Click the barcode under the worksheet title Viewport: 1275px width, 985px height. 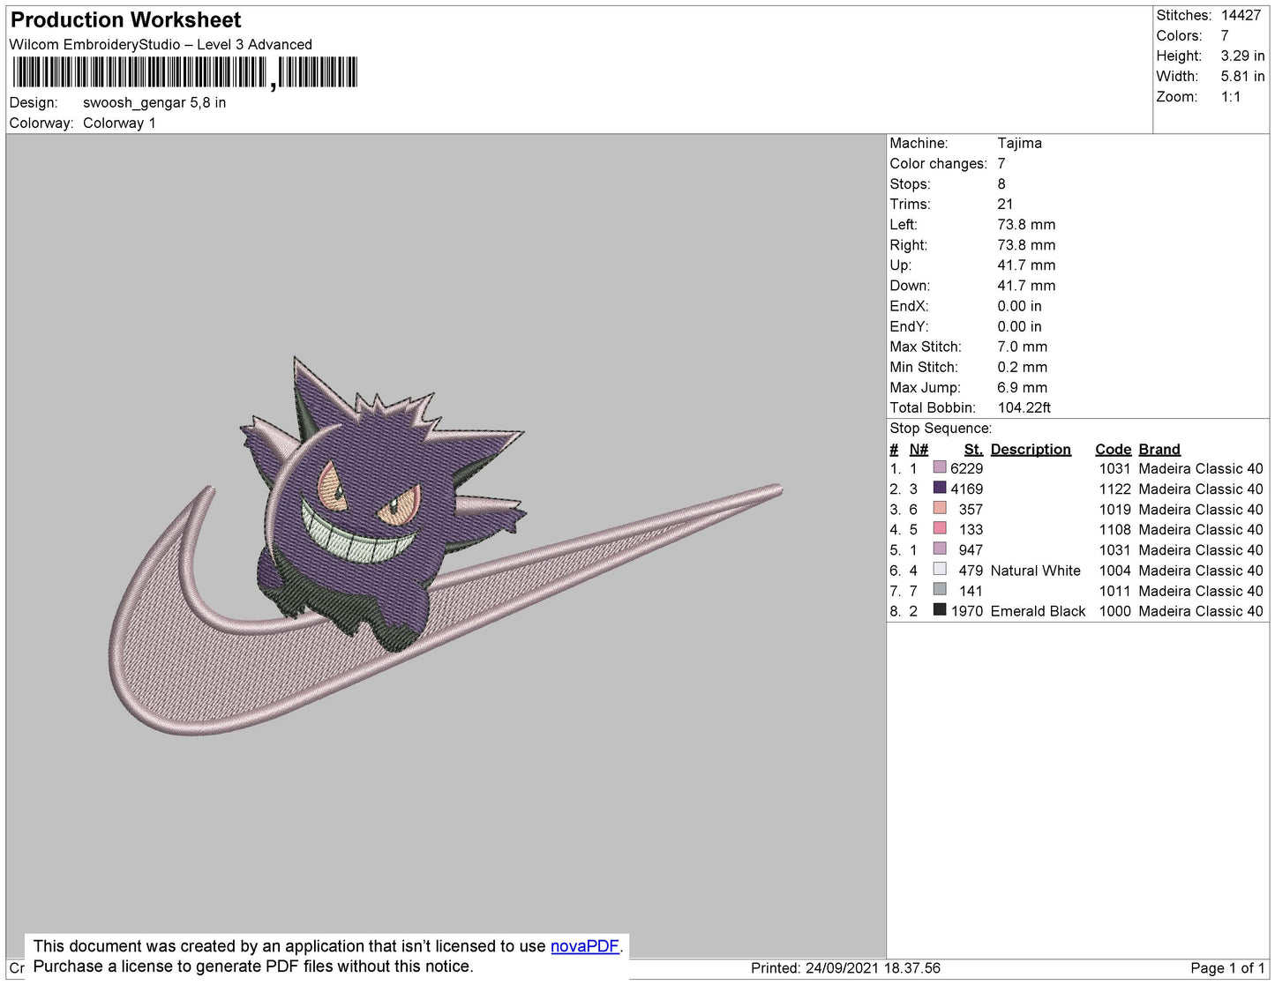184,72
